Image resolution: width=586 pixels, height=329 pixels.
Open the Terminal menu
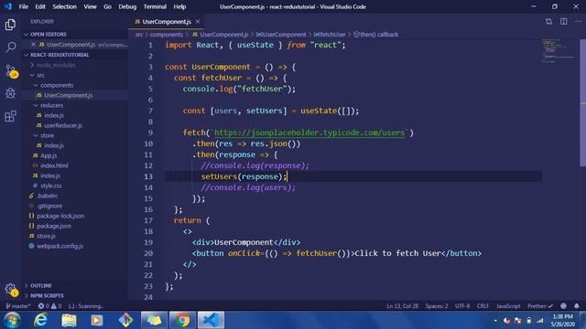tap(155, 6)
